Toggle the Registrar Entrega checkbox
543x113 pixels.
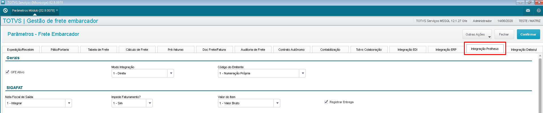pos(326,102)
